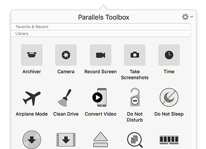Click the film strip download icon
Screen dimensions: 206x149
66,139
